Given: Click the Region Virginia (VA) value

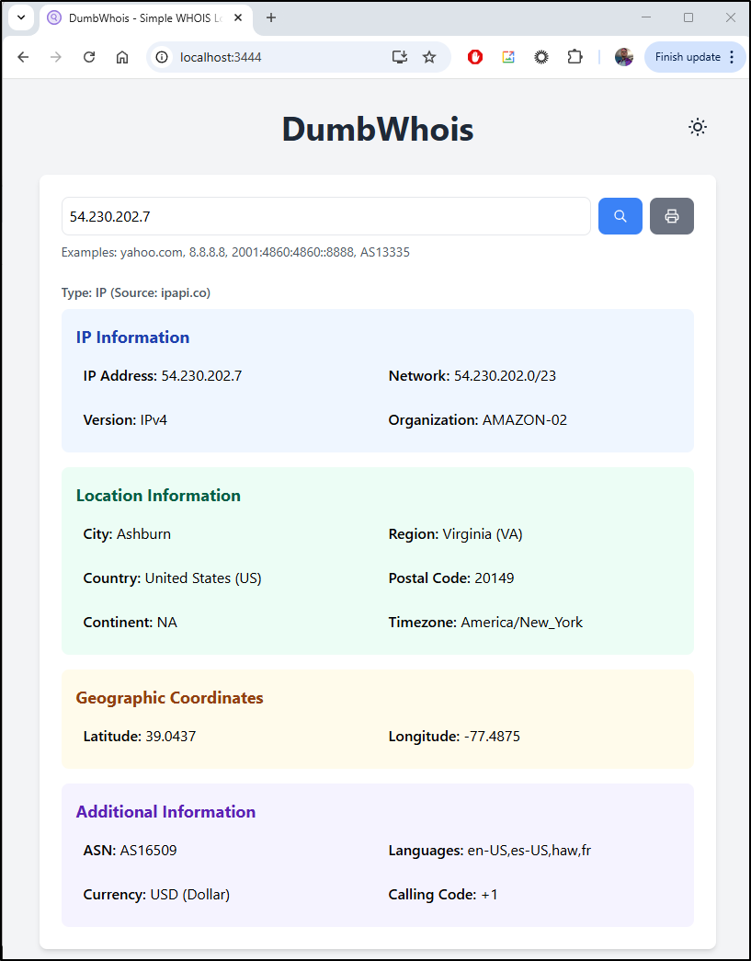Looking at the screenshot, I should pos(482,533).
